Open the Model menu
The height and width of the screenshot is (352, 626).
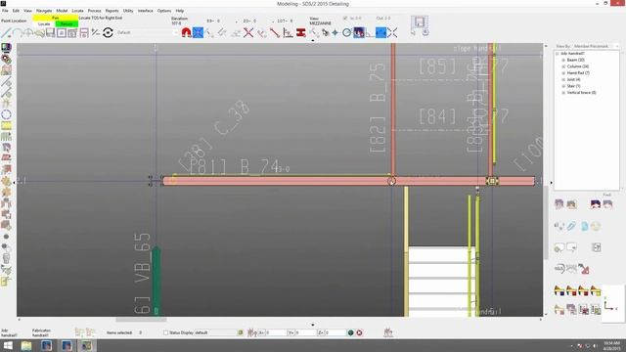tap(62, 11)
